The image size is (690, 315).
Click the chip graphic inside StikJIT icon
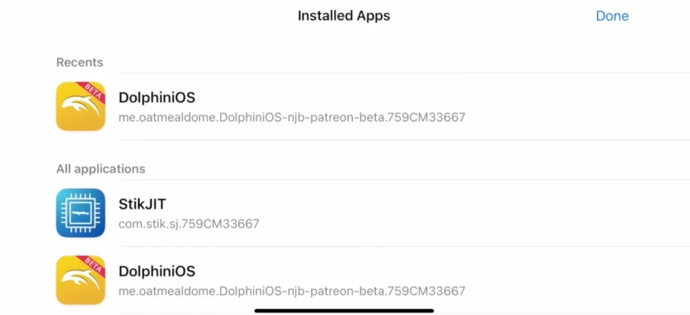tap(80, 213)
